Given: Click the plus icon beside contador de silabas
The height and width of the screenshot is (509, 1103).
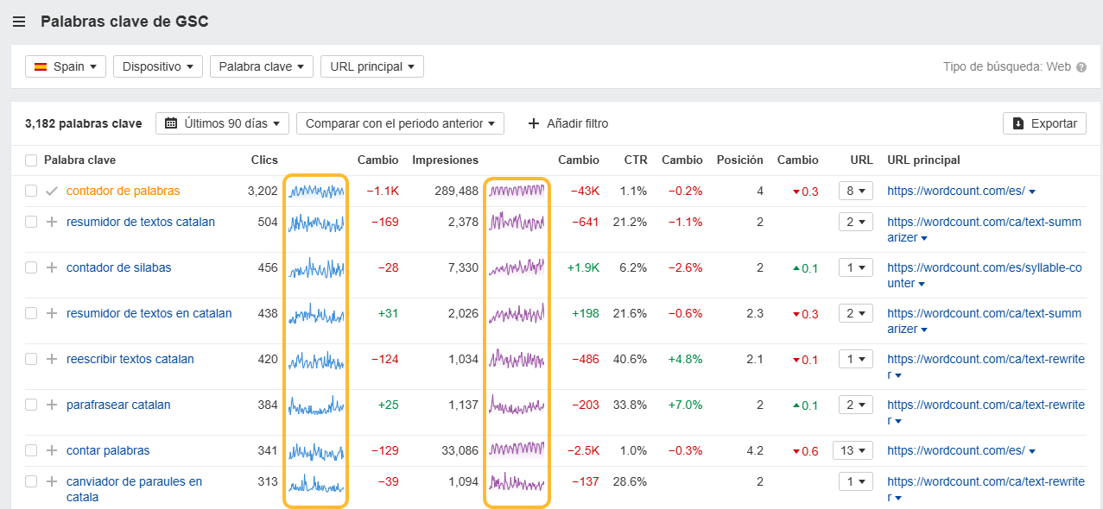Looking at the screenshot, I should [52, 267].
